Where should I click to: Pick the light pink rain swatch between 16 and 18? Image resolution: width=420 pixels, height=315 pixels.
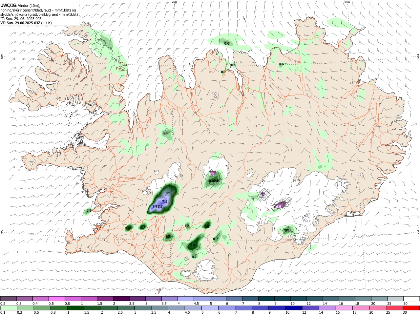(x=344, y=308)
